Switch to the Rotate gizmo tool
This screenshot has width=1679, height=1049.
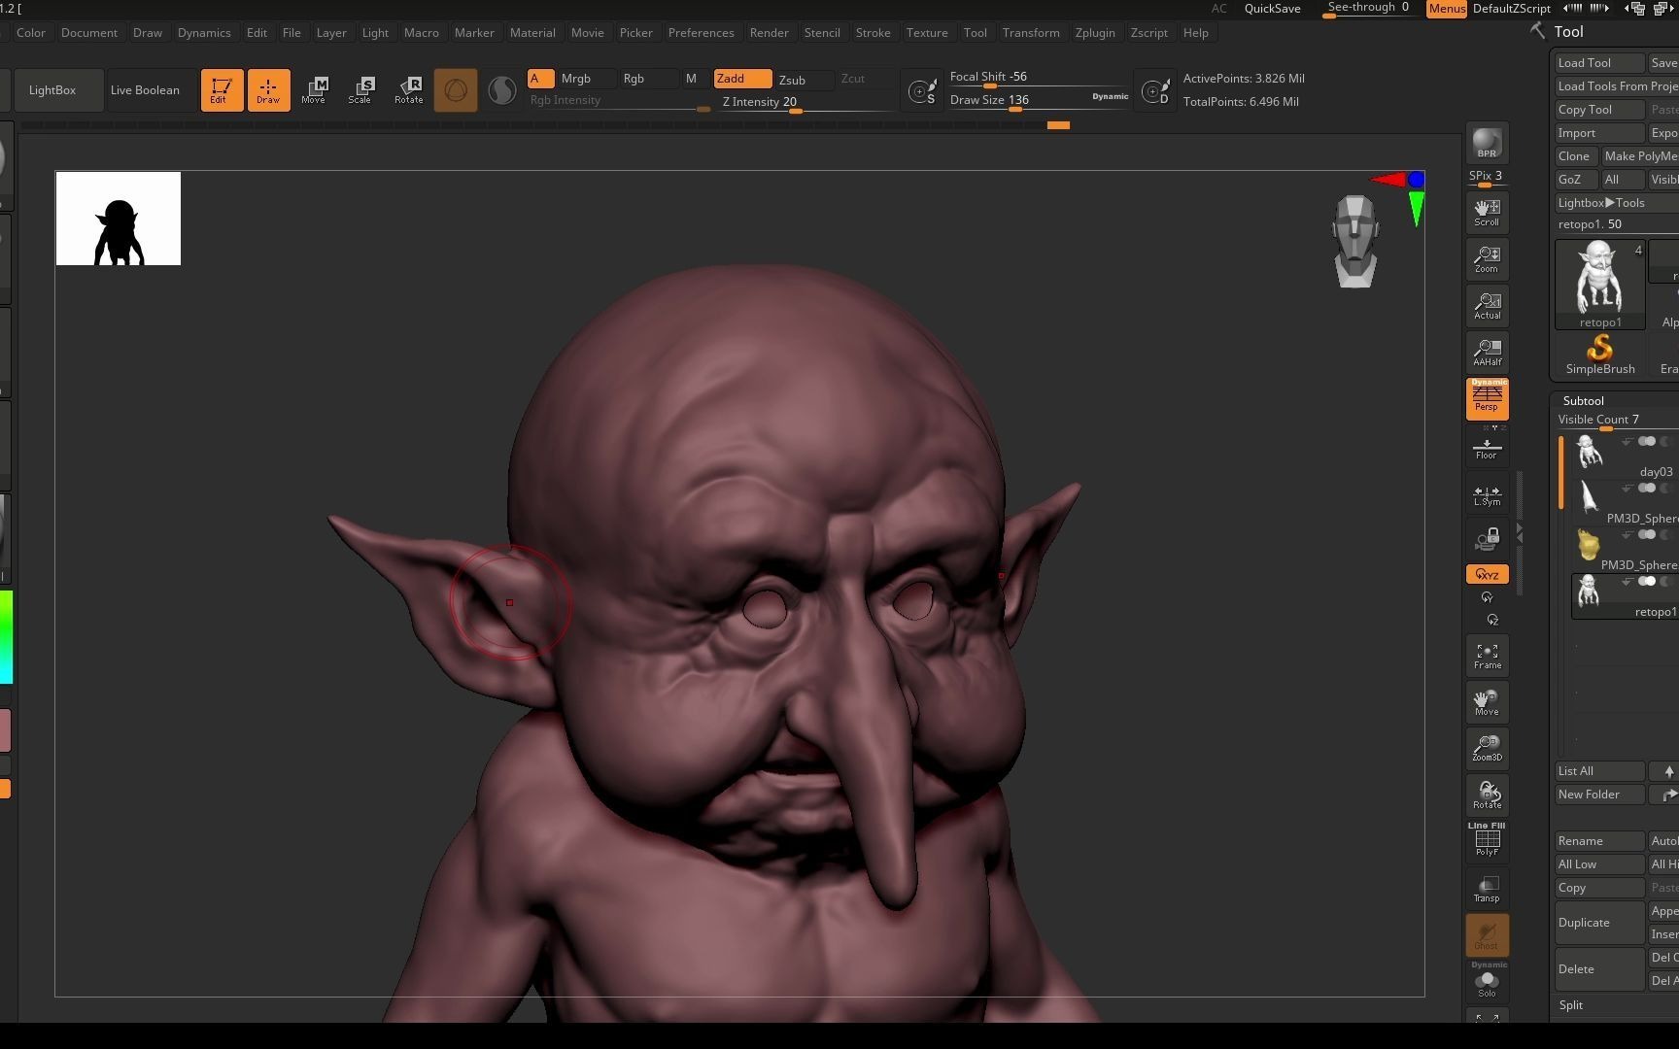tap(408, 90)
